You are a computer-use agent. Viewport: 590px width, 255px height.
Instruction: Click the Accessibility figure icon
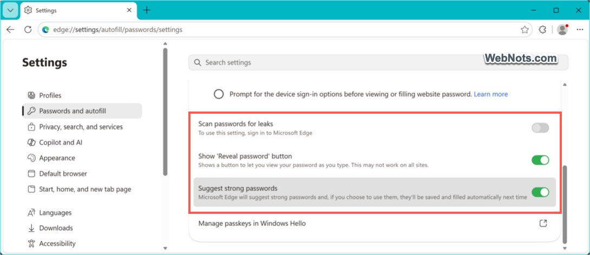click(x=31, y=243)
